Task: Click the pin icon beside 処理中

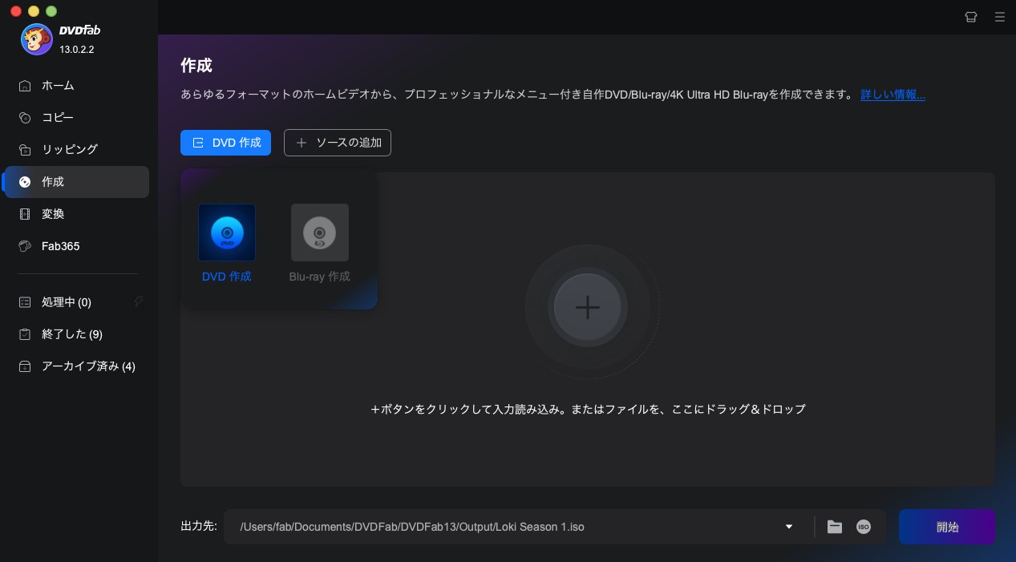Action: pyautogui.click(x=139, y=301)
